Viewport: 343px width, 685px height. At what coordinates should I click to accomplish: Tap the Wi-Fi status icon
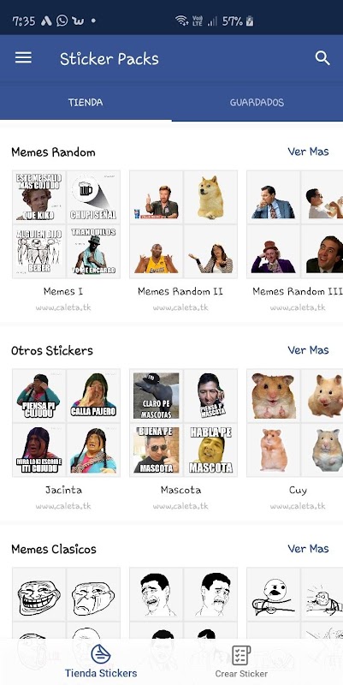[181, 21]
